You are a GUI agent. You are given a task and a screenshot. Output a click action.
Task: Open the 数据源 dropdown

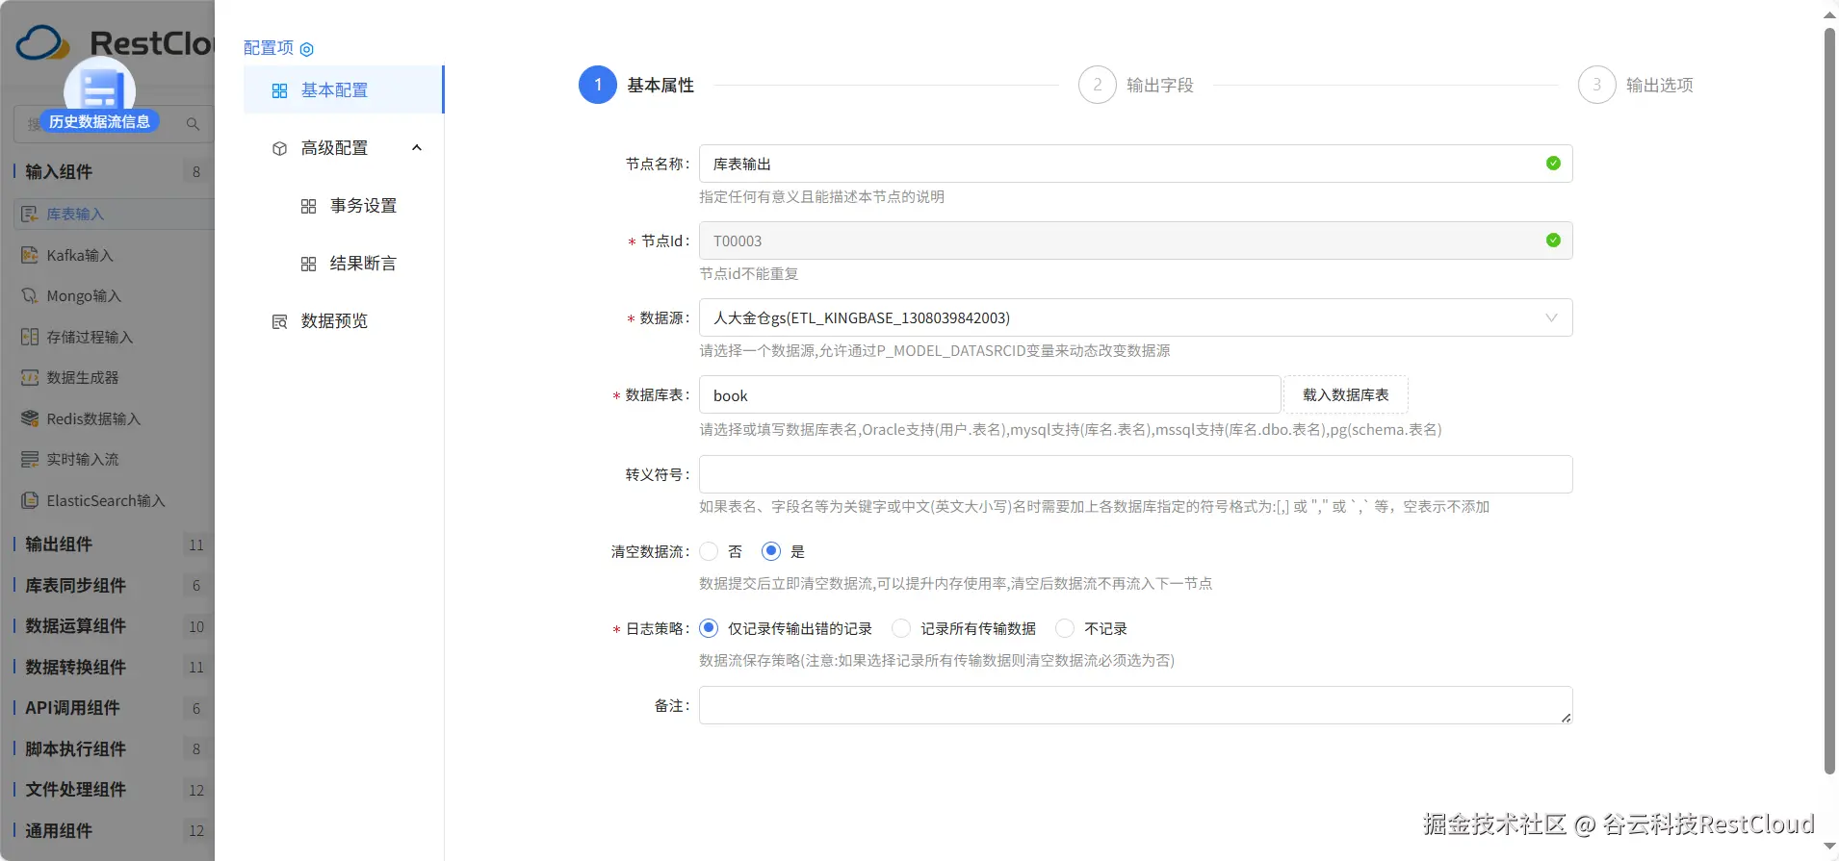click(x=1136, y=317)
